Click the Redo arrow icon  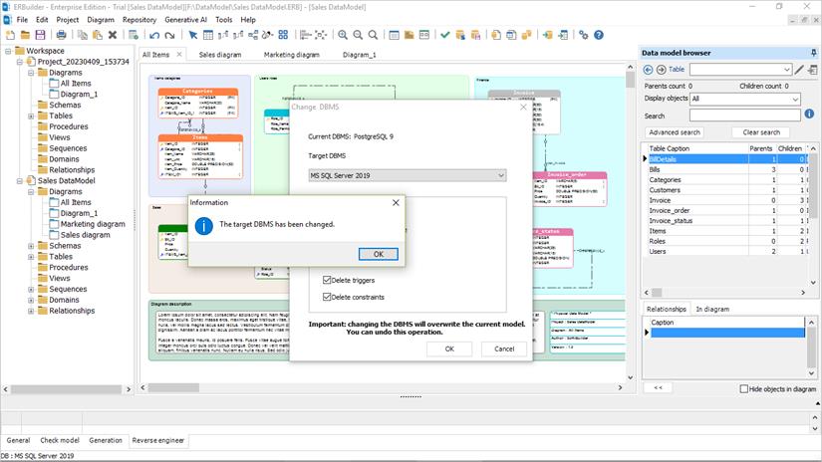[x=169, y=35]
